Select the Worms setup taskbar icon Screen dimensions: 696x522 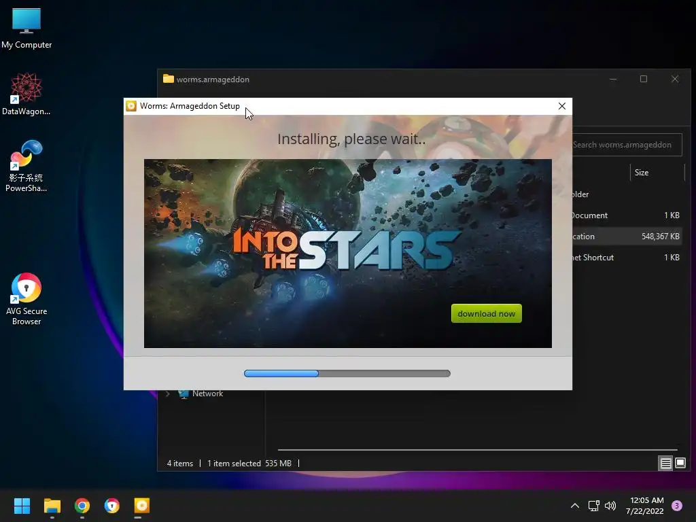click(142, 506)
